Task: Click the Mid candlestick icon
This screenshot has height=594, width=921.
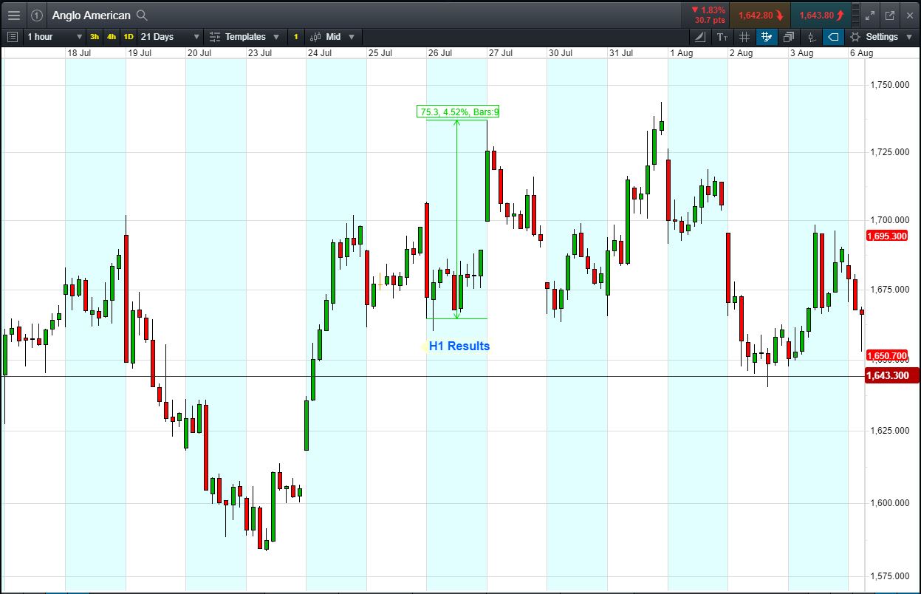Action: (x=315, y=37)
